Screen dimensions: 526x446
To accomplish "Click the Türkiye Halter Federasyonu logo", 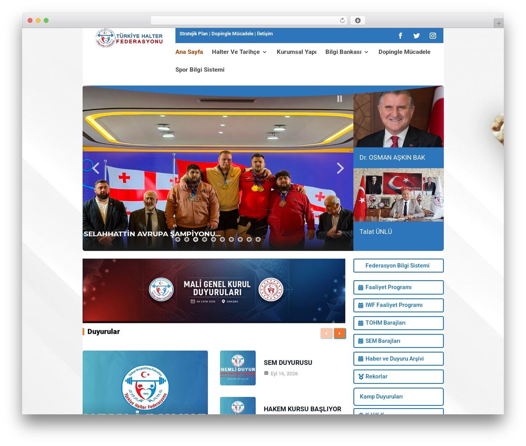I will point(129,38).
